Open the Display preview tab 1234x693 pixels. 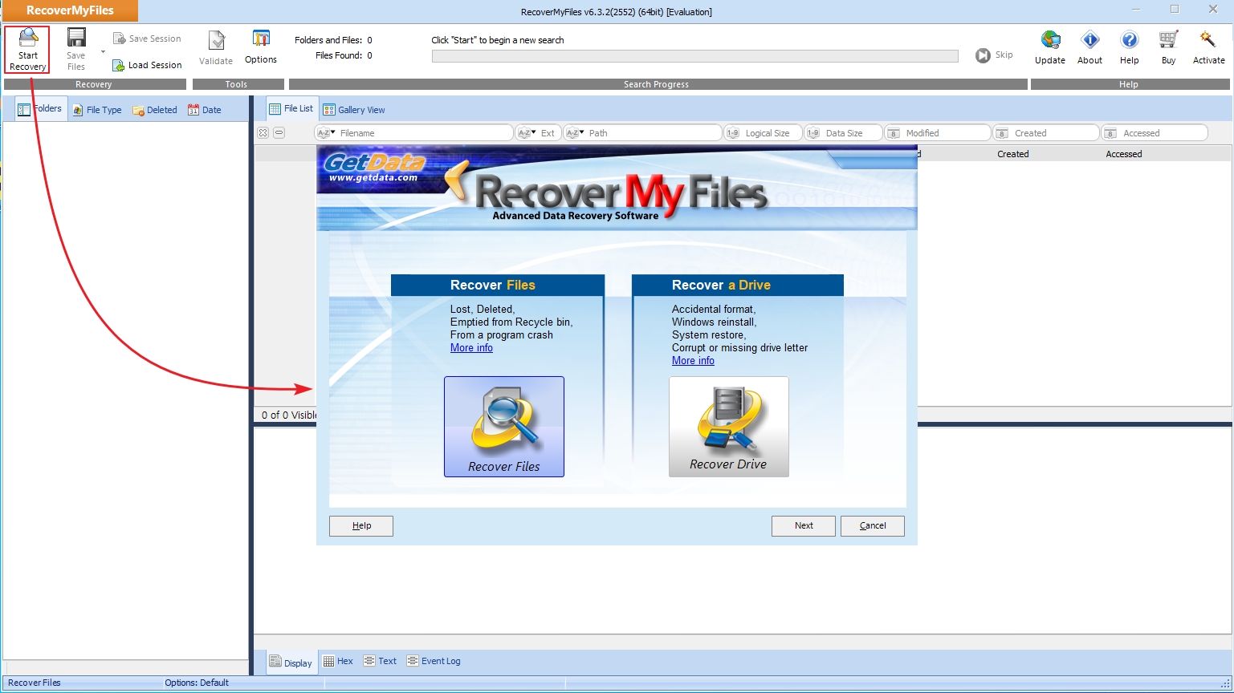291,663
